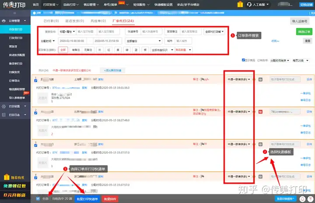Switch to the 已付款(0) tab
This screenshot has width=315, height=203.
(x=51, y=21)
